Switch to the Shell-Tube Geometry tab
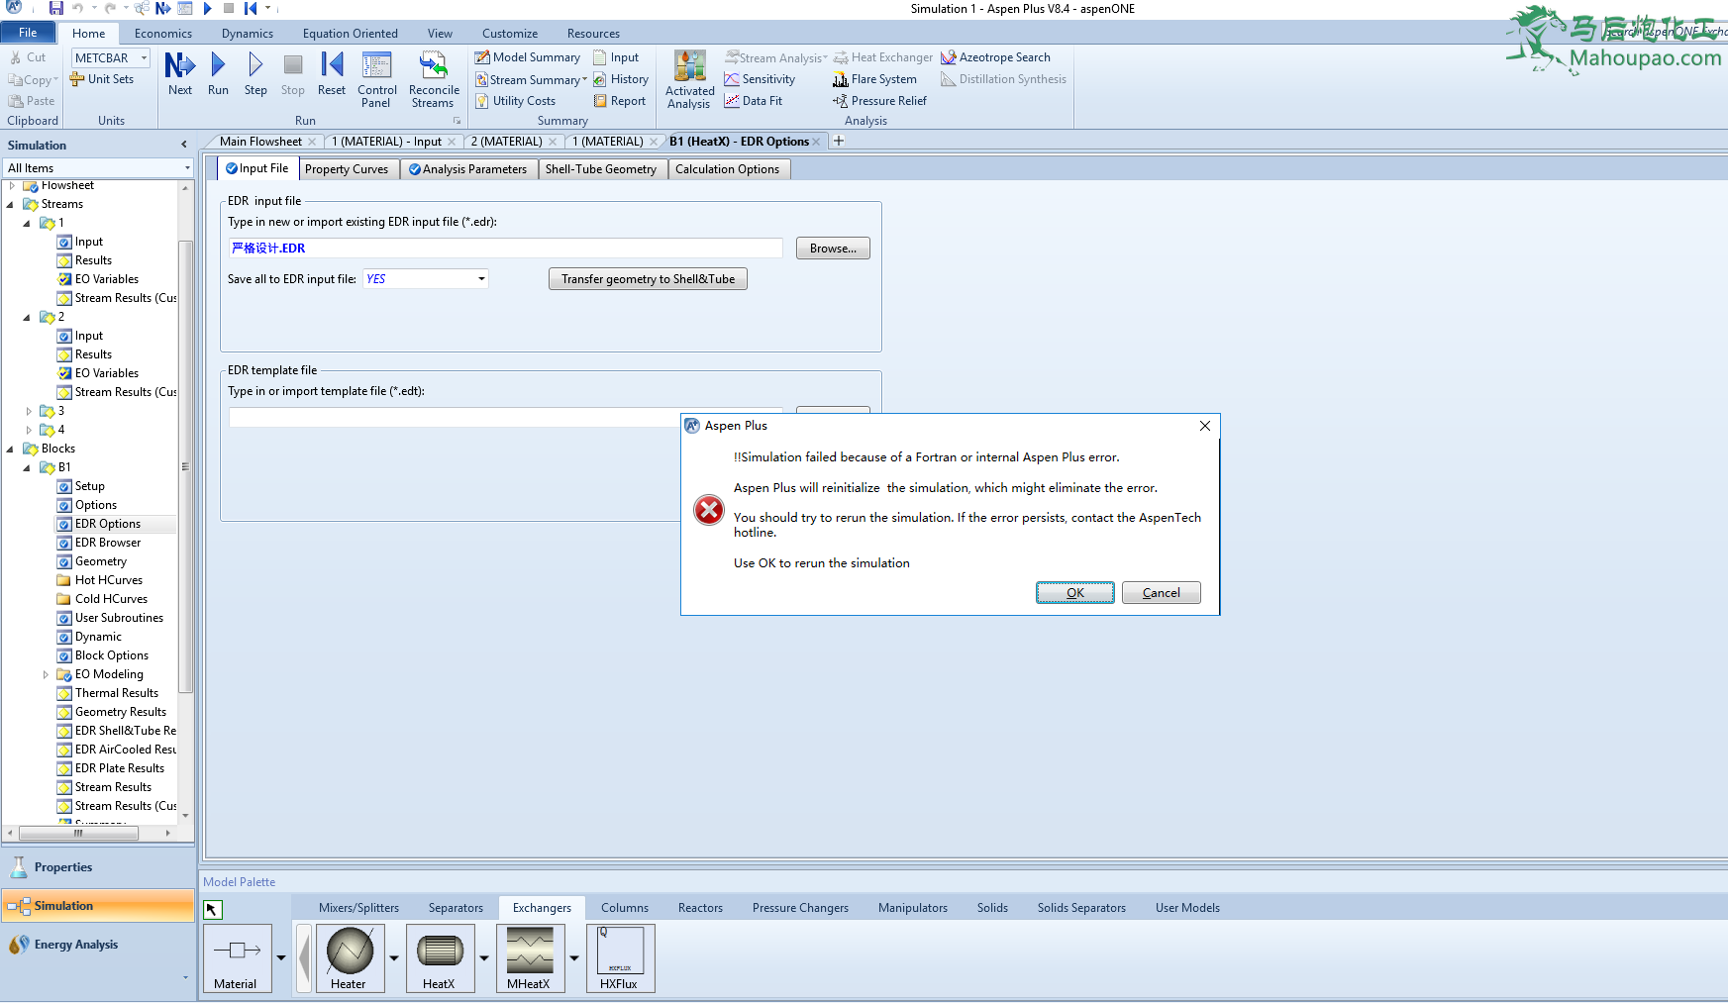This screenshot has width=1728, height=1003. (x=600, y=169)
